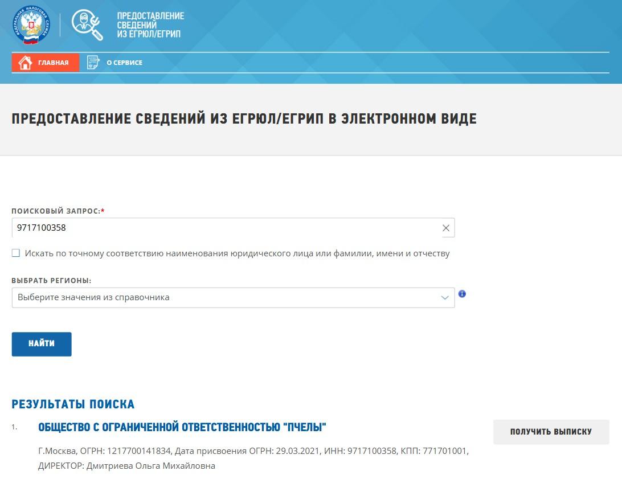Click the EGRUL service magnifier icon in header
Image resolution: width=622 pixels, height=479 pixels.
87,24
